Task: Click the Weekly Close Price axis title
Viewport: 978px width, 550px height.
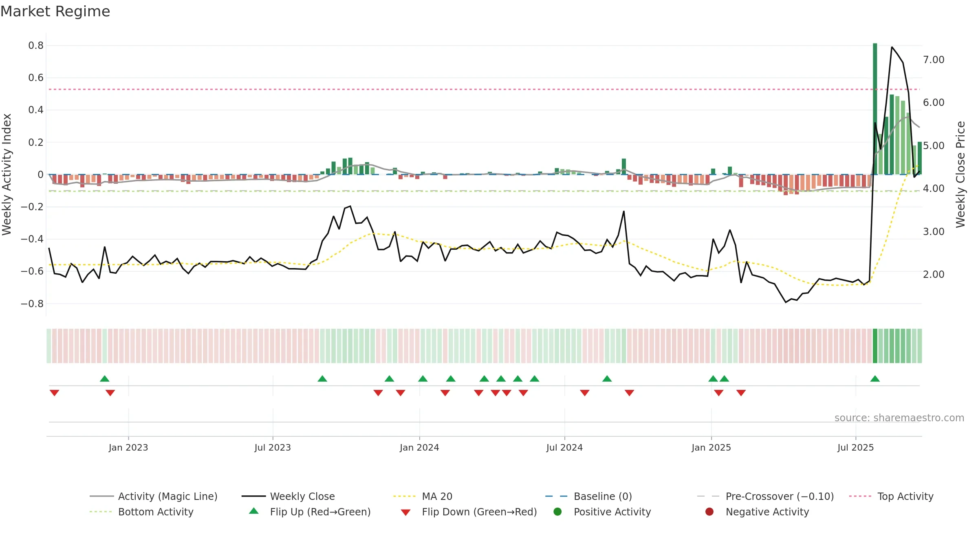Action: click(960, 174)
